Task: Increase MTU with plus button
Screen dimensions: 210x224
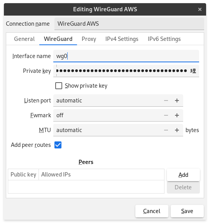Action: click(177, 130)
